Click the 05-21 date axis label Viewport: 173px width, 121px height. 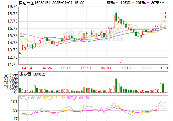pos(86,68)
